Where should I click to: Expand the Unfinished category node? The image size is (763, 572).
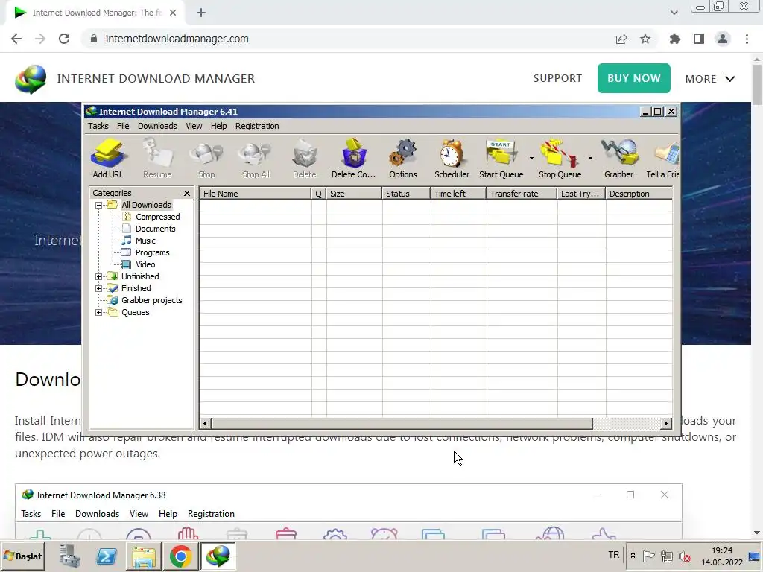[99, 276]
